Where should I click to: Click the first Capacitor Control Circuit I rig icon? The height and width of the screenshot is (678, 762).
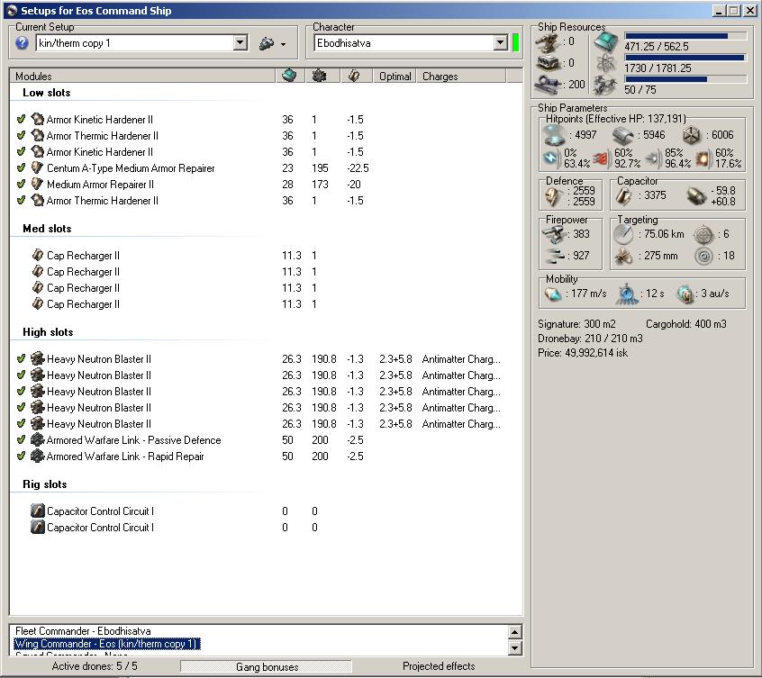[37, 511]
